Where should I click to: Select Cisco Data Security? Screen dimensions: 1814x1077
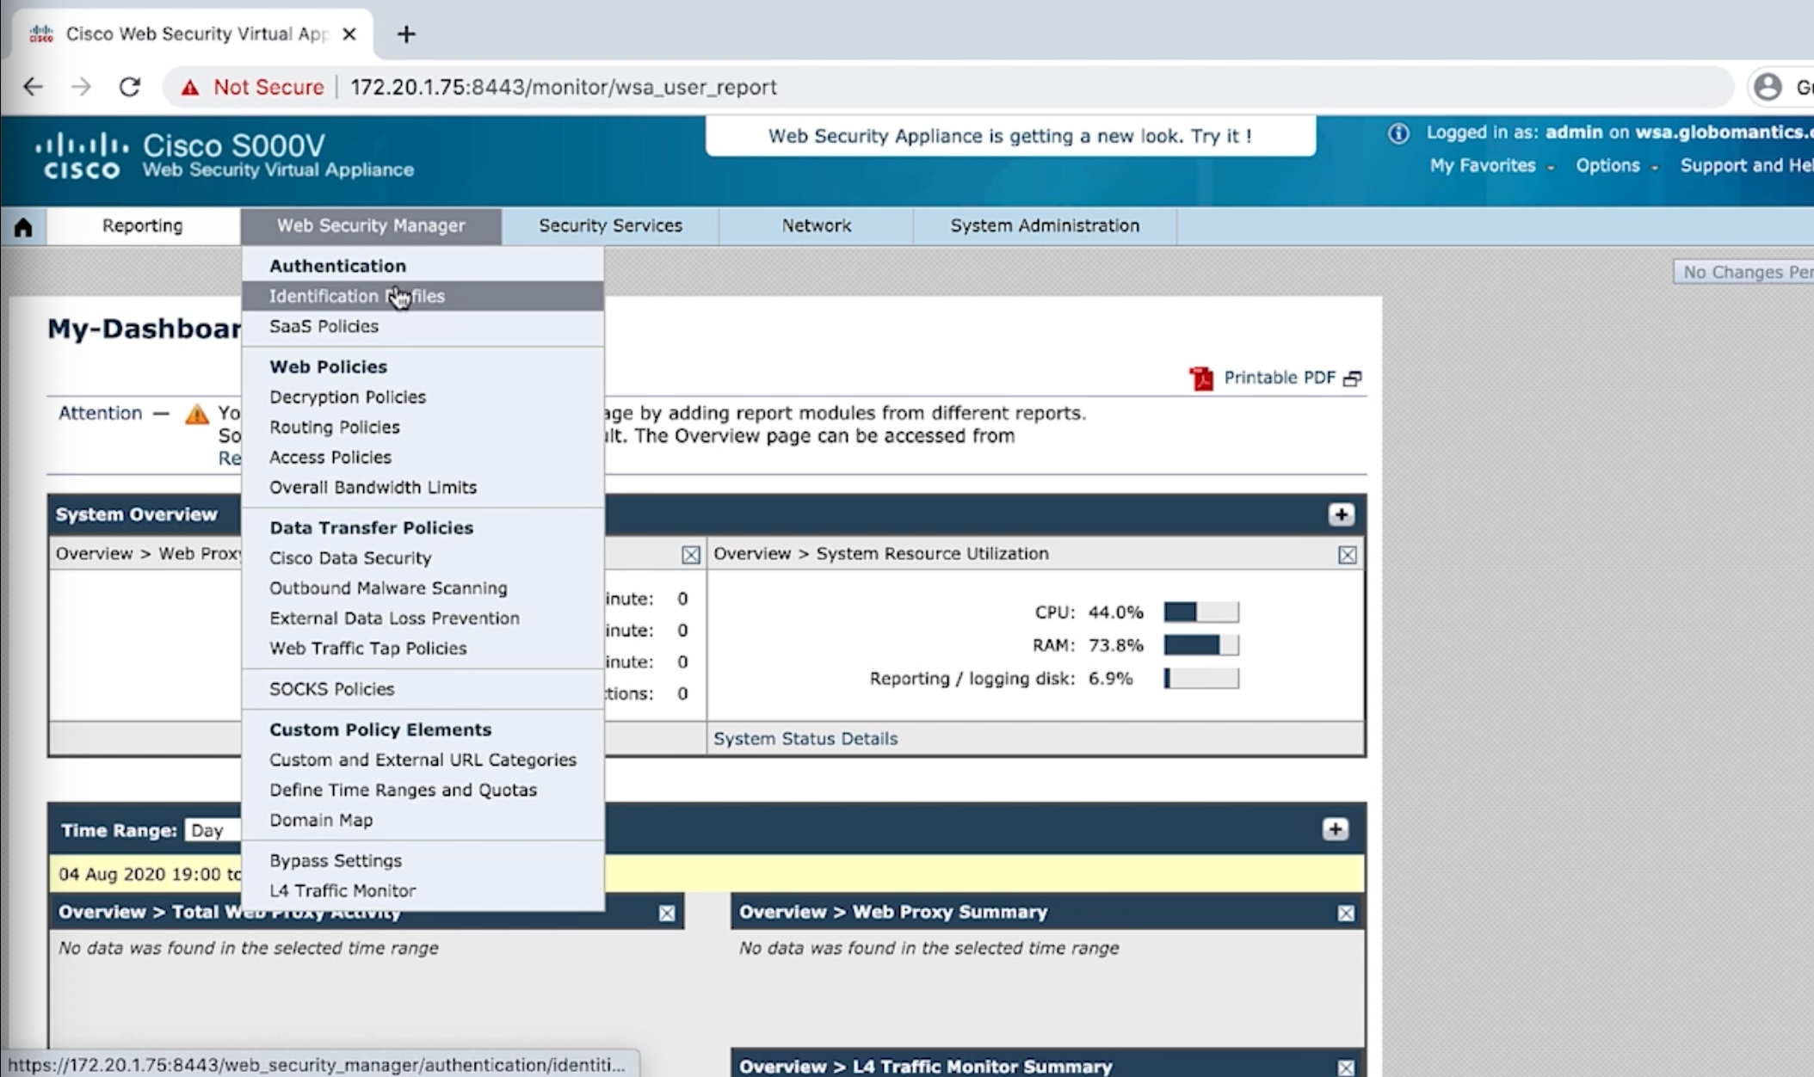(x=423, y=557)
